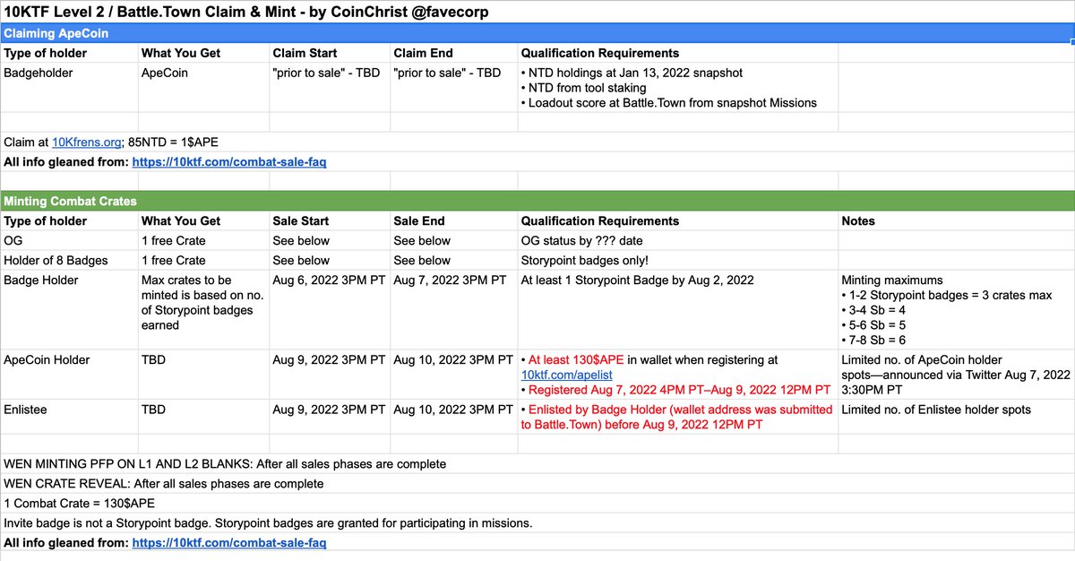1075x561 pixels.
Task: Click the 'OG' holder type cell
Action: pos(69,241)
